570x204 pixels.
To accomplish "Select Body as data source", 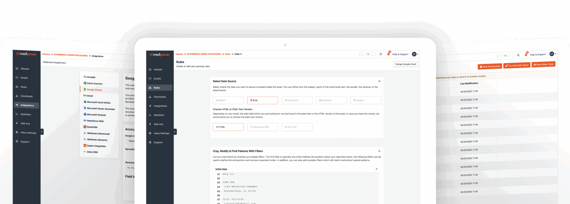I will pos(262,100).
